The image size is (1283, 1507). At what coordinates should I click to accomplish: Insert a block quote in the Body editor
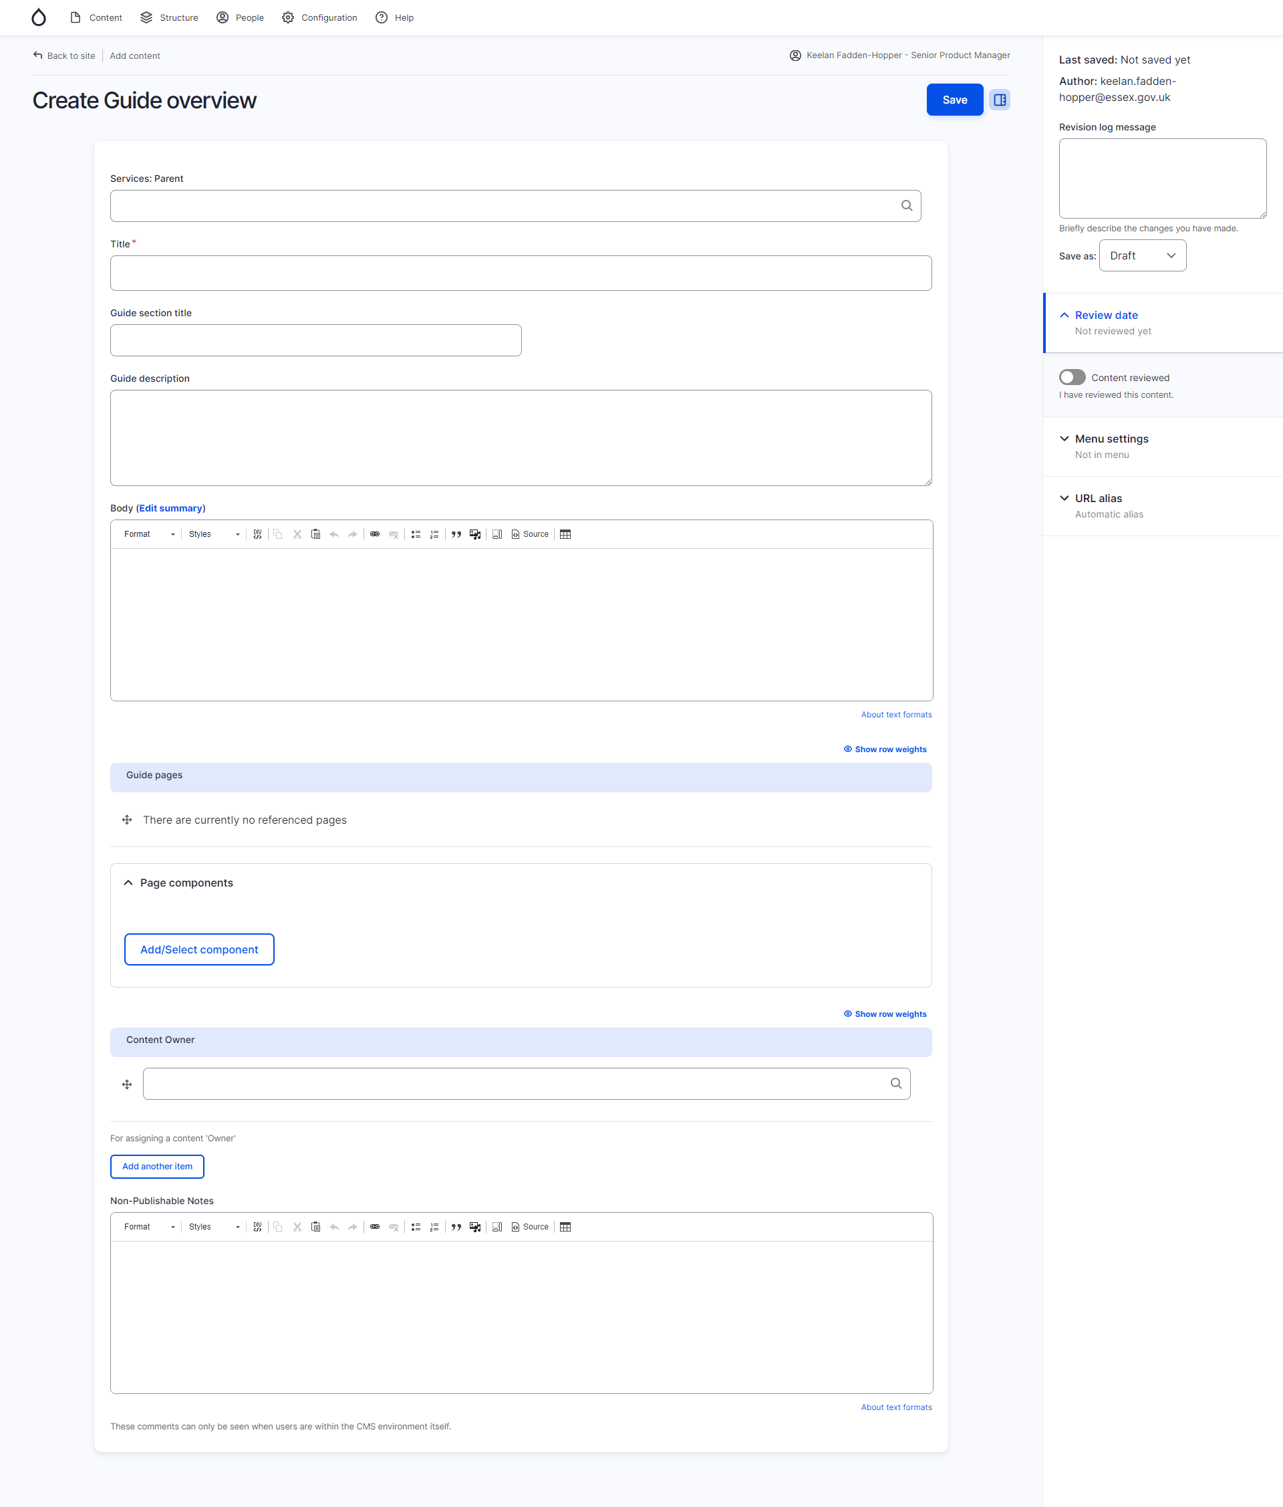(456, 534)
